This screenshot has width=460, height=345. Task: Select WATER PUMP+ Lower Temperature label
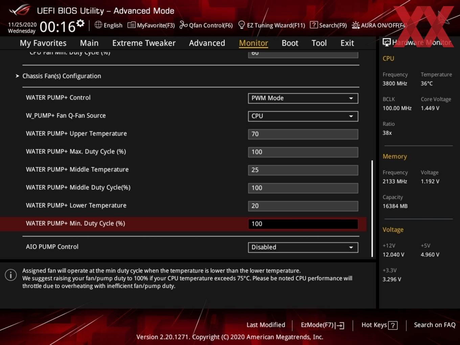tap(76, 205)
